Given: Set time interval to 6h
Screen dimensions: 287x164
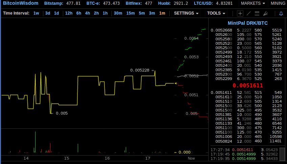Looking at the screenshot, I should pos(79,13).
